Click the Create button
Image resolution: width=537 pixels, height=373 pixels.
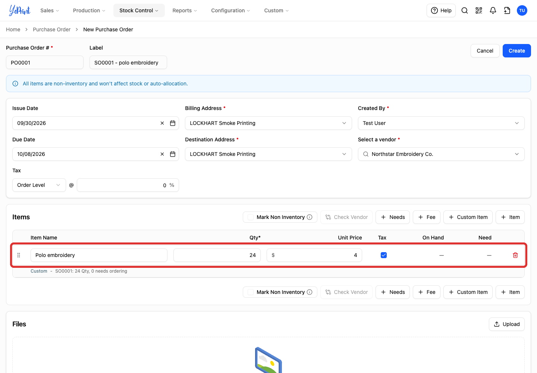[x=517, y=51]
